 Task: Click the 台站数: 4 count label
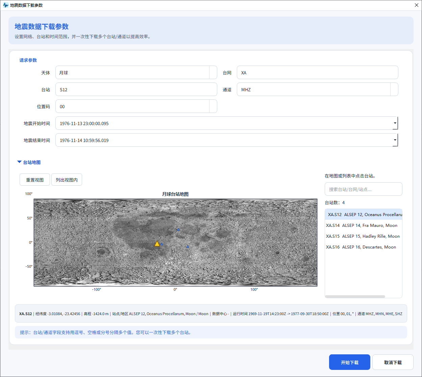[x=335, y=203]
